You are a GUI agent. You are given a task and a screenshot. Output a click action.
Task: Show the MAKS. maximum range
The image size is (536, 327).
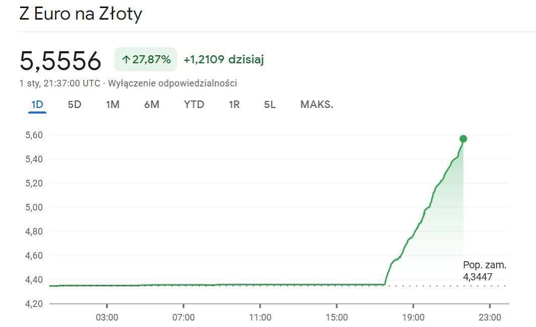click(x=317, y=104)
